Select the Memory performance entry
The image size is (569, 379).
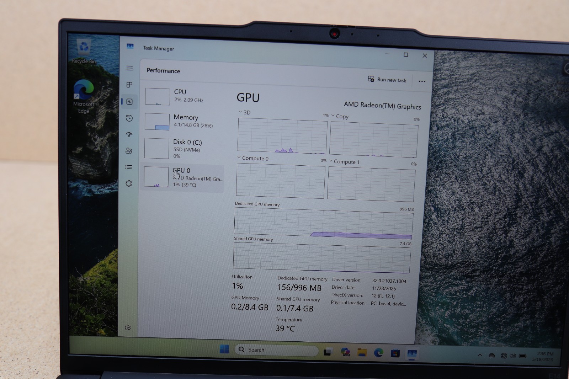point(184,121)
